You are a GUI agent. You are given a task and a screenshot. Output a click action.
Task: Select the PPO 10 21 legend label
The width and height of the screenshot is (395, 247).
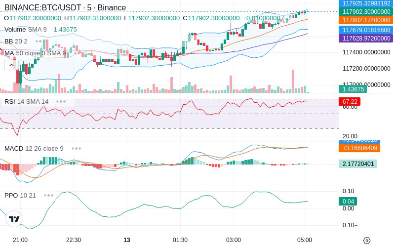click(x=20, y=195)
